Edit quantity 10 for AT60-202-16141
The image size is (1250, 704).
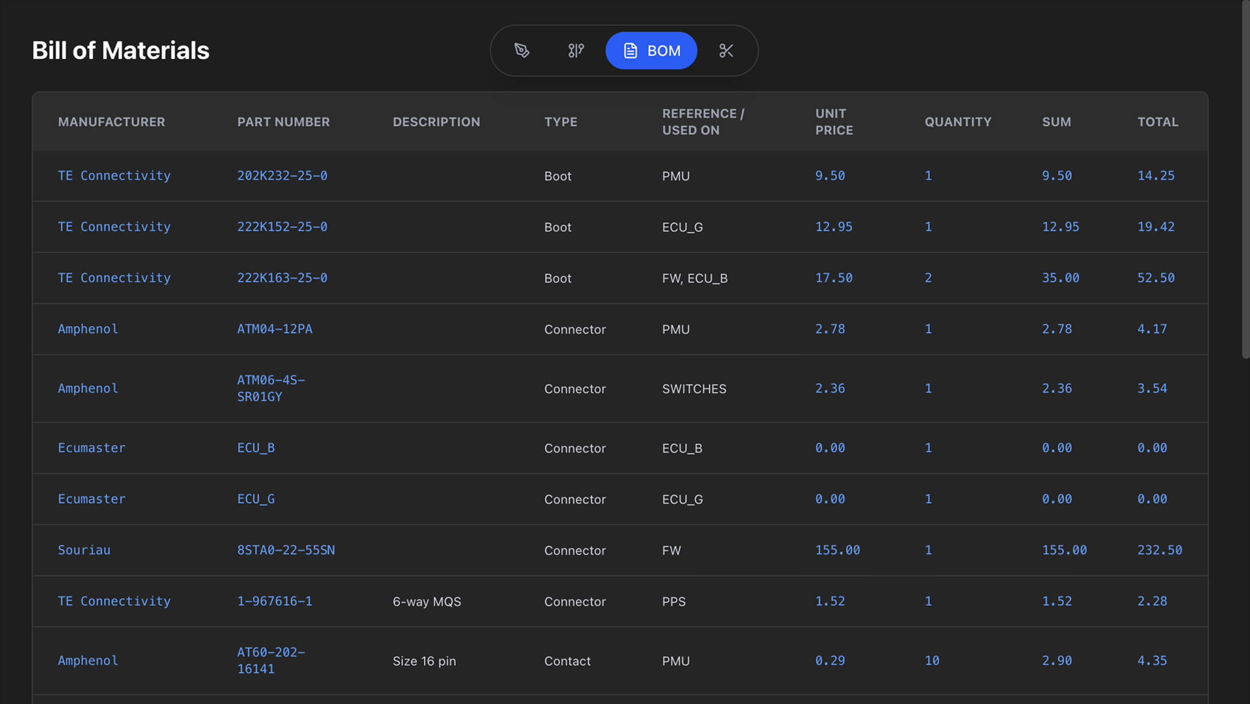[932, 661]
